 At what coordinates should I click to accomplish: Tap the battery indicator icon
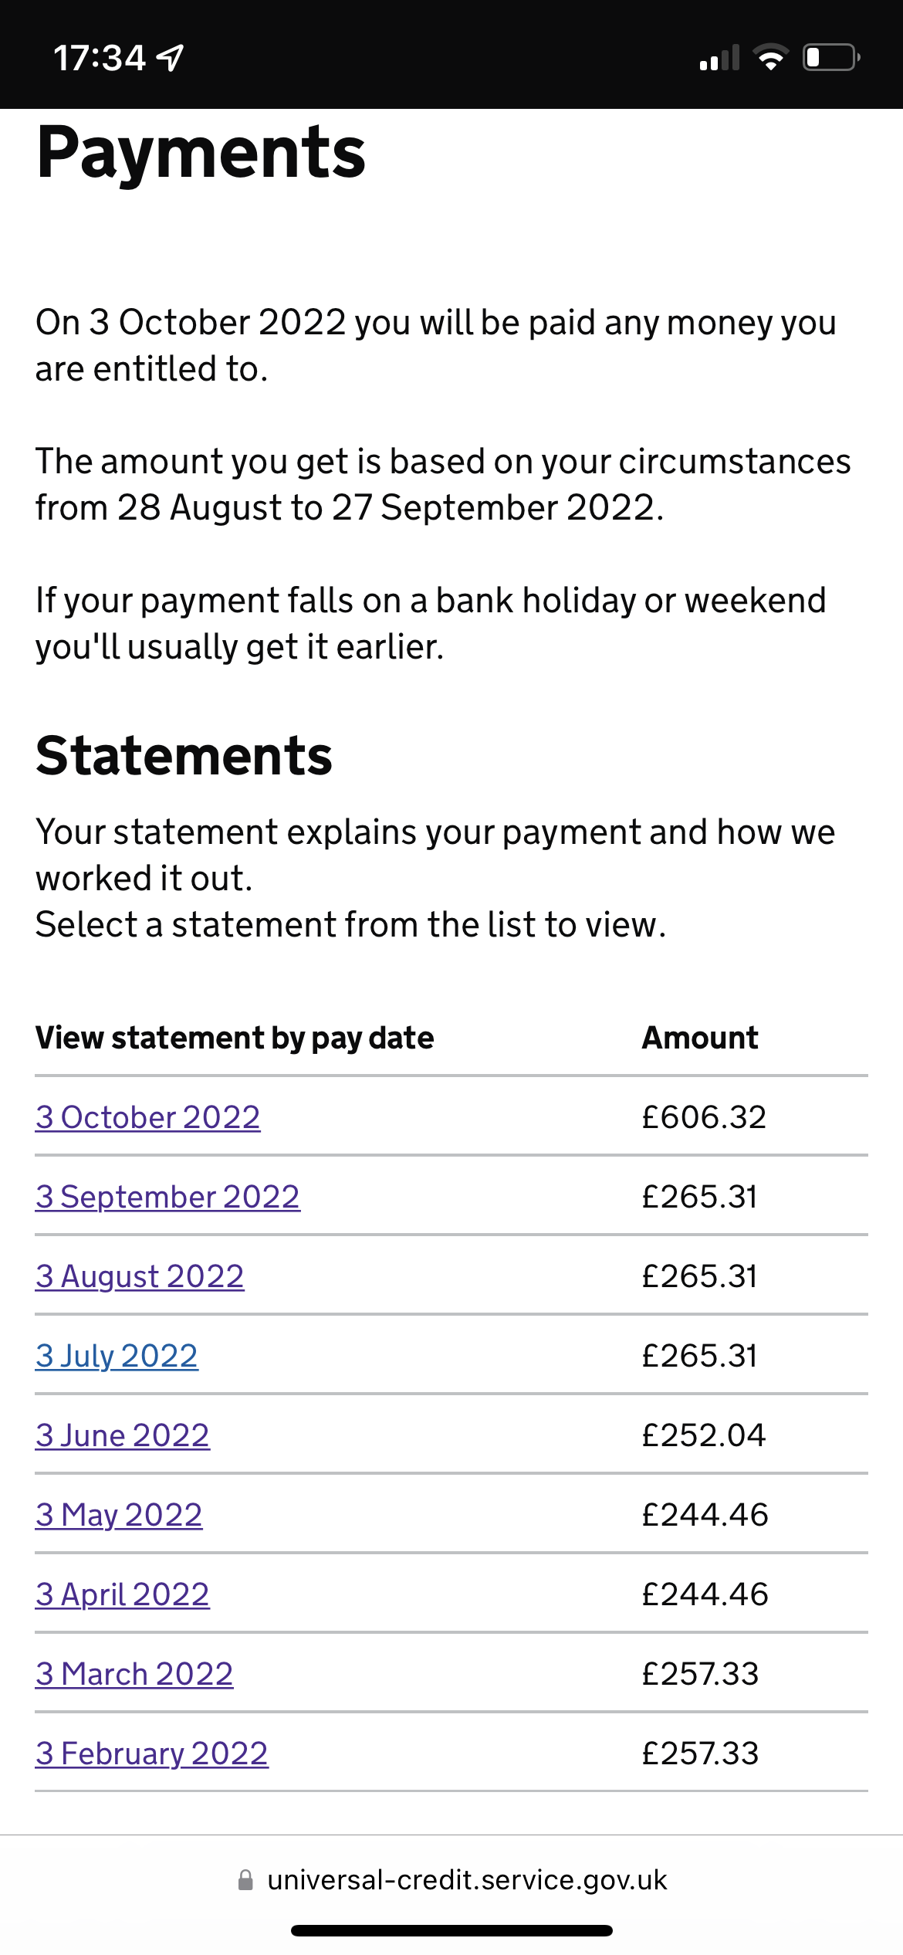(832, 58)
